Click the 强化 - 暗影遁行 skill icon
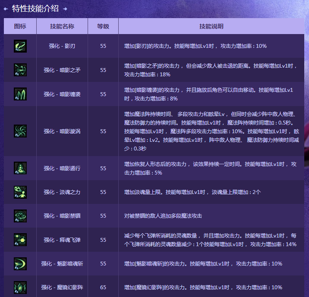Image resolution: width=309 pixels, height=297 pixels. 20,168
